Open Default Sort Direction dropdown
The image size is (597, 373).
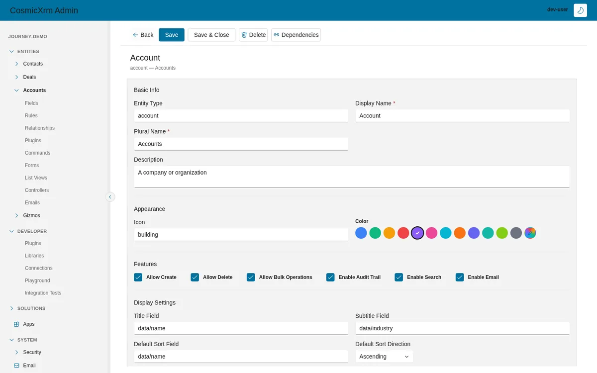(x=384, y=357)
